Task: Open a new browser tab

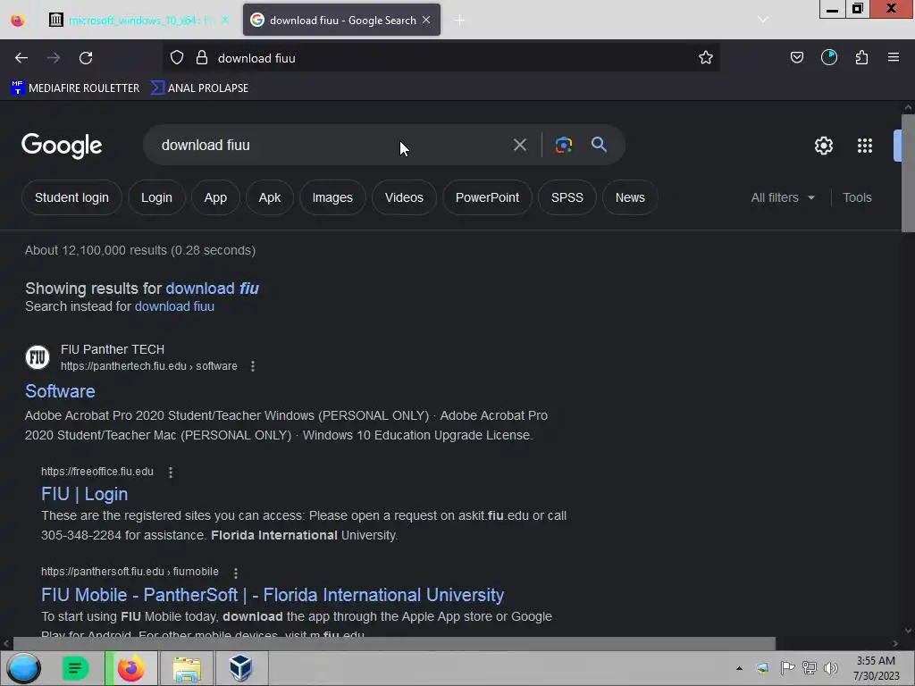Action: pyautogui.click(x=460, y=21)
